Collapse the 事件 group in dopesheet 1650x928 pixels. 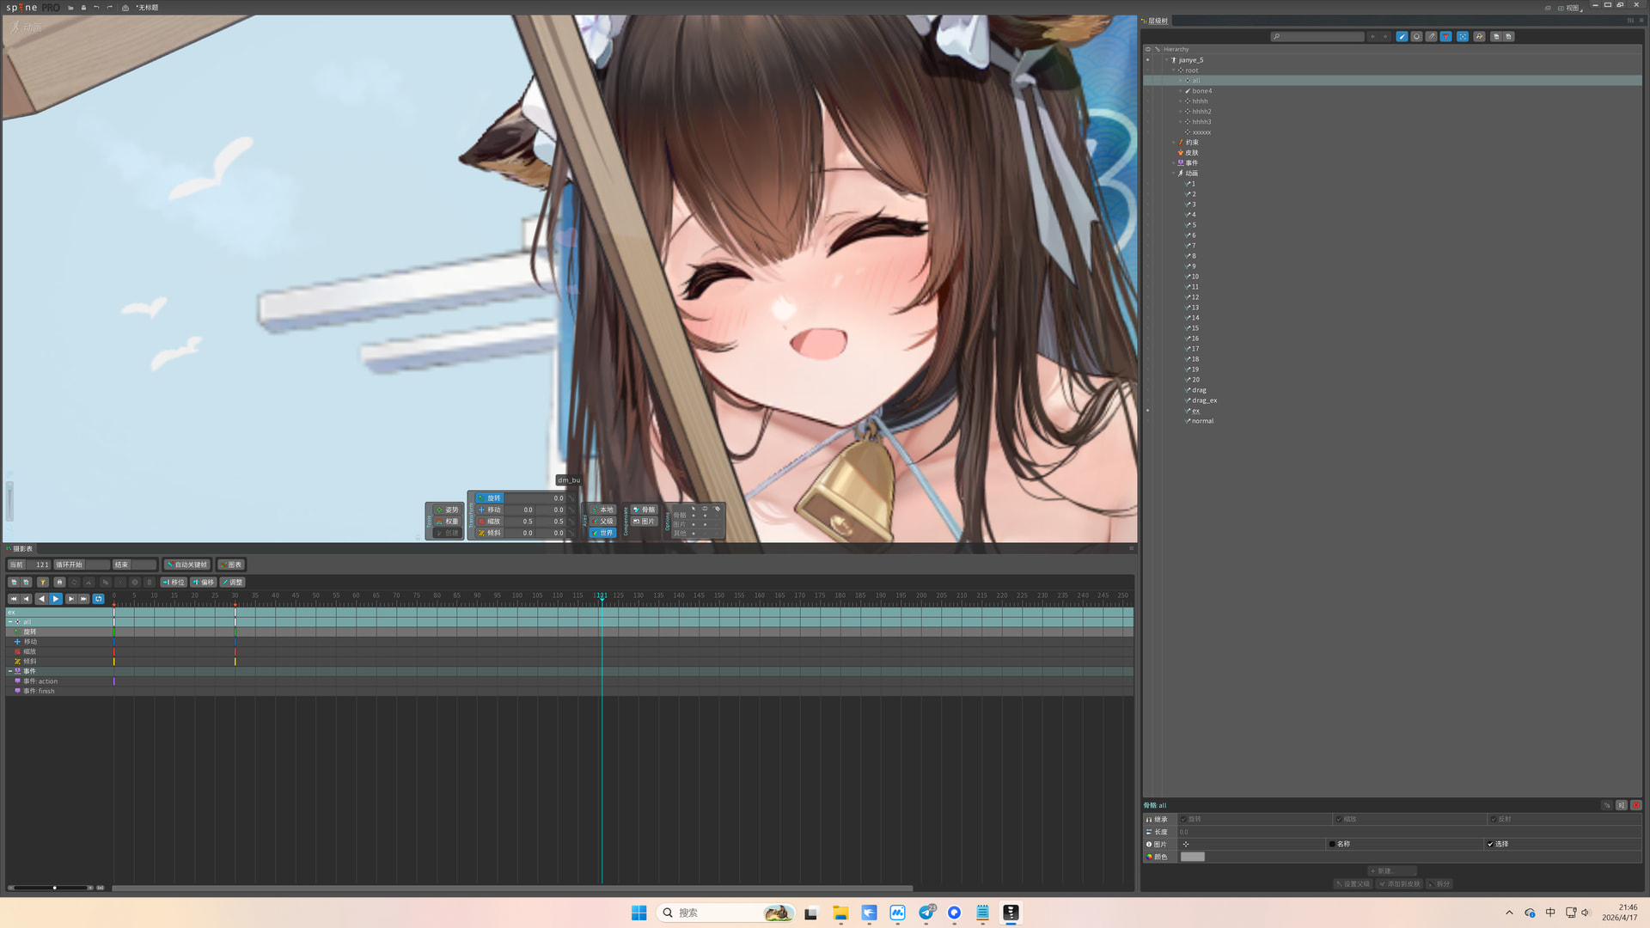coord(10,671)
